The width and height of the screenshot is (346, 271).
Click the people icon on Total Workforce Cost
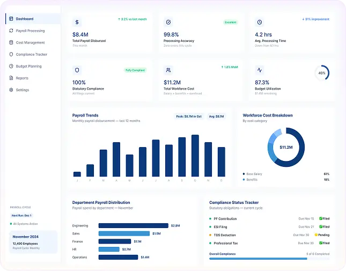pyautogui.click(x=168, y=70)
